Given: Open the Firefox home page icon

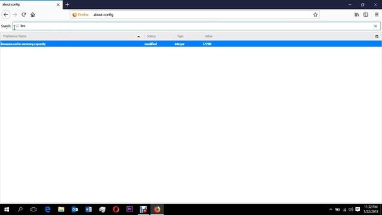Looking at the screenshot, I should pyautogui.click(x=33, y=14).
